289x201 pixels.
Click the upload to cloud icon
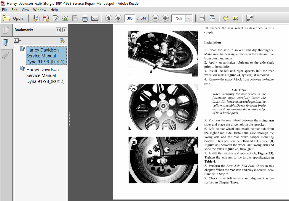[x=66, y=18]
